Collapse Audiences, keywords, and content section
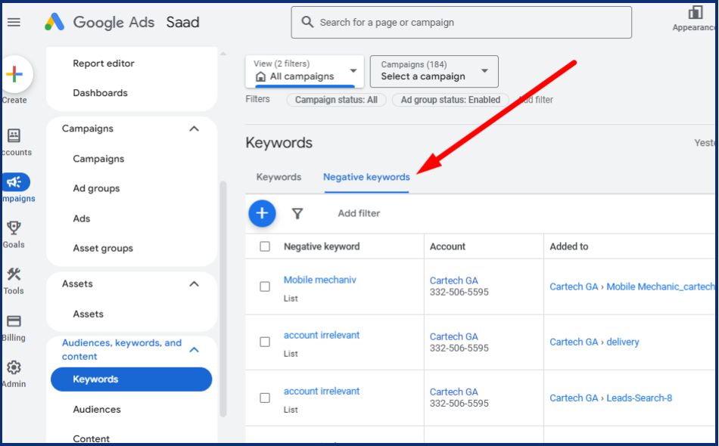 (194, 350)
